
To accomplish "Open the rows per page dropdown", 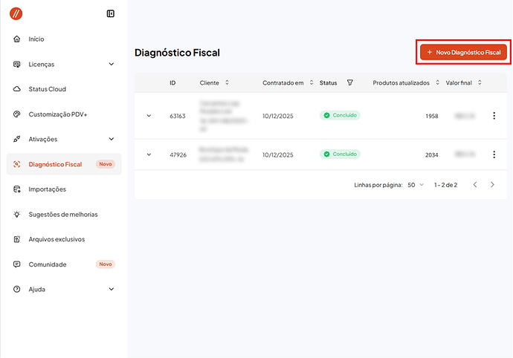I will [415, 184].
